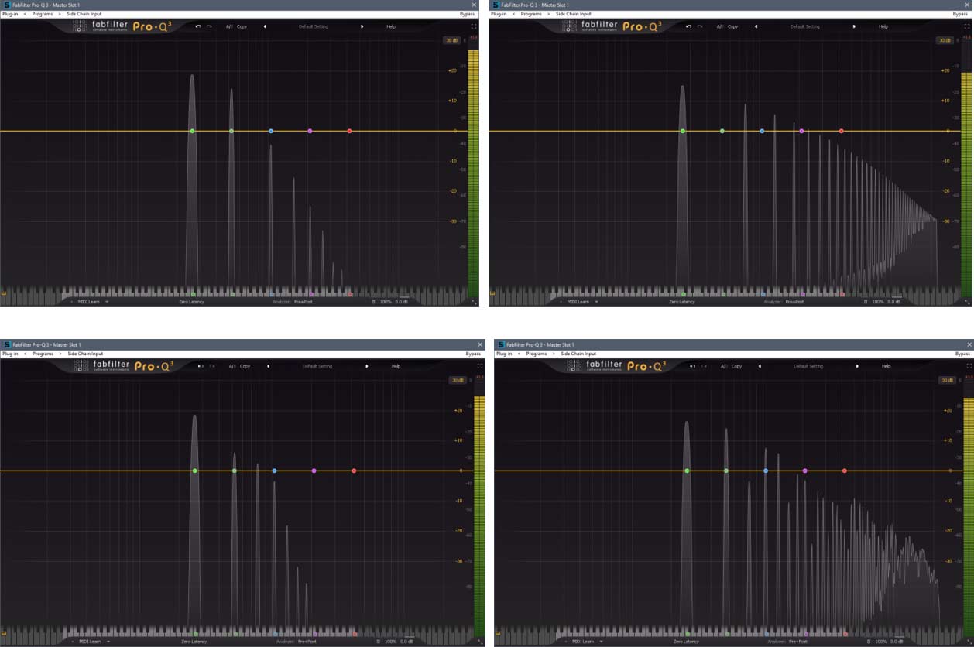Open the 30 dB display range in top-left window
Viewport: 974px width, 647px height.
(451, 40)
